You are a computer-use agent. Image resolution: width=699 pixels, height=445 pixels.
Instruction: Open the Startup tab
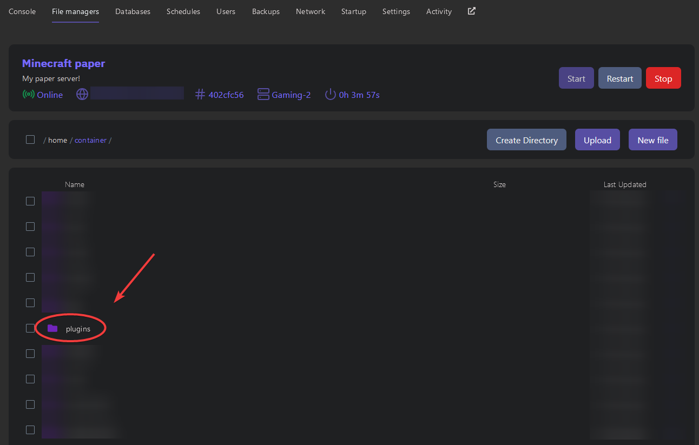[x=353, y=11]
